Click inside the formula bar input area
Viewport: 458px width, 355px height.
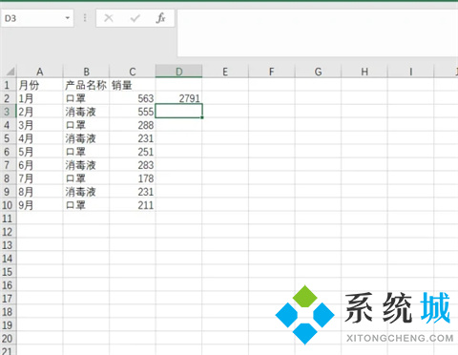pyautogui.click(x=318, y=33)
